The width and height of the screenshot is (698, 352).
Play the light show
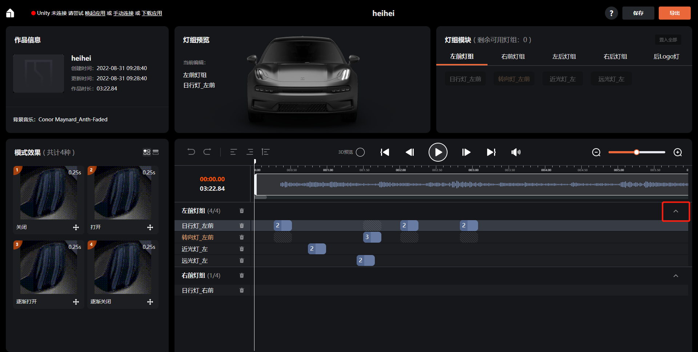(438, 152)
